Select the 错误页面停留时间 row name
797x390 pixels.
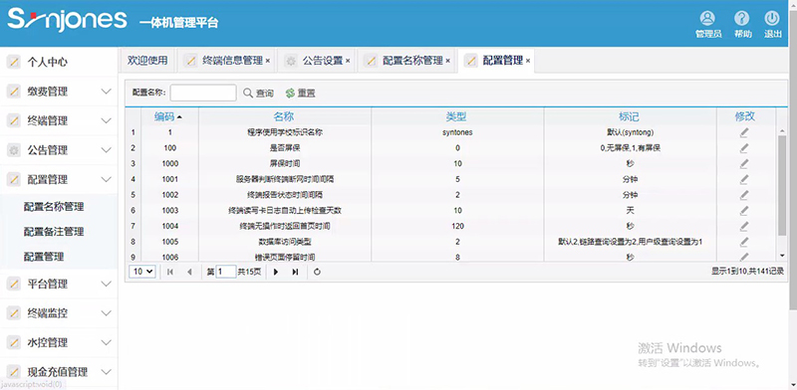tap(285, 257)
